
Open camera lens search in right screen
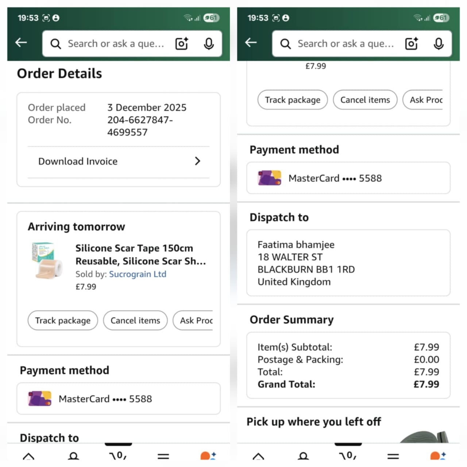[412, 44]
